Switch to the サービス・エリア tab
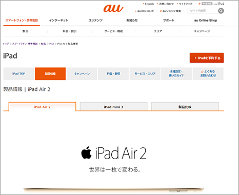Viewport: 239px width, 195px height. pyautogui.click(x=145, y=74)
